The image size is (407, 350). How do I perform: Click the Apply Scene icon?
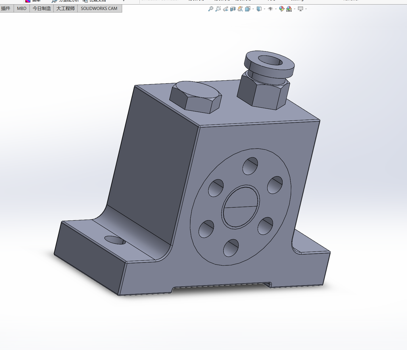289,9
